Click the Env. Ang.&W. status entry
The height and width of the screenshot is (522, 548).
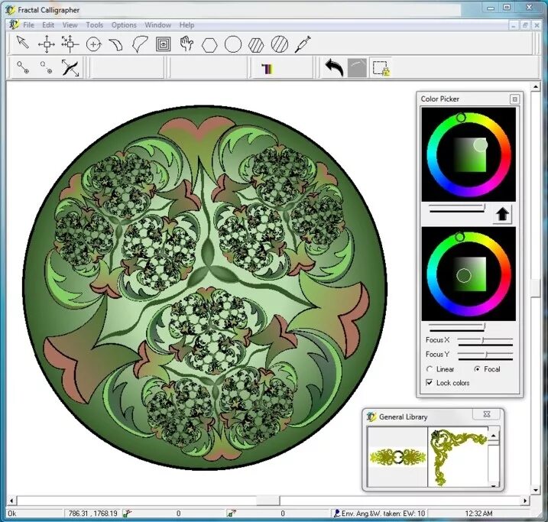(x=380, y=514)
